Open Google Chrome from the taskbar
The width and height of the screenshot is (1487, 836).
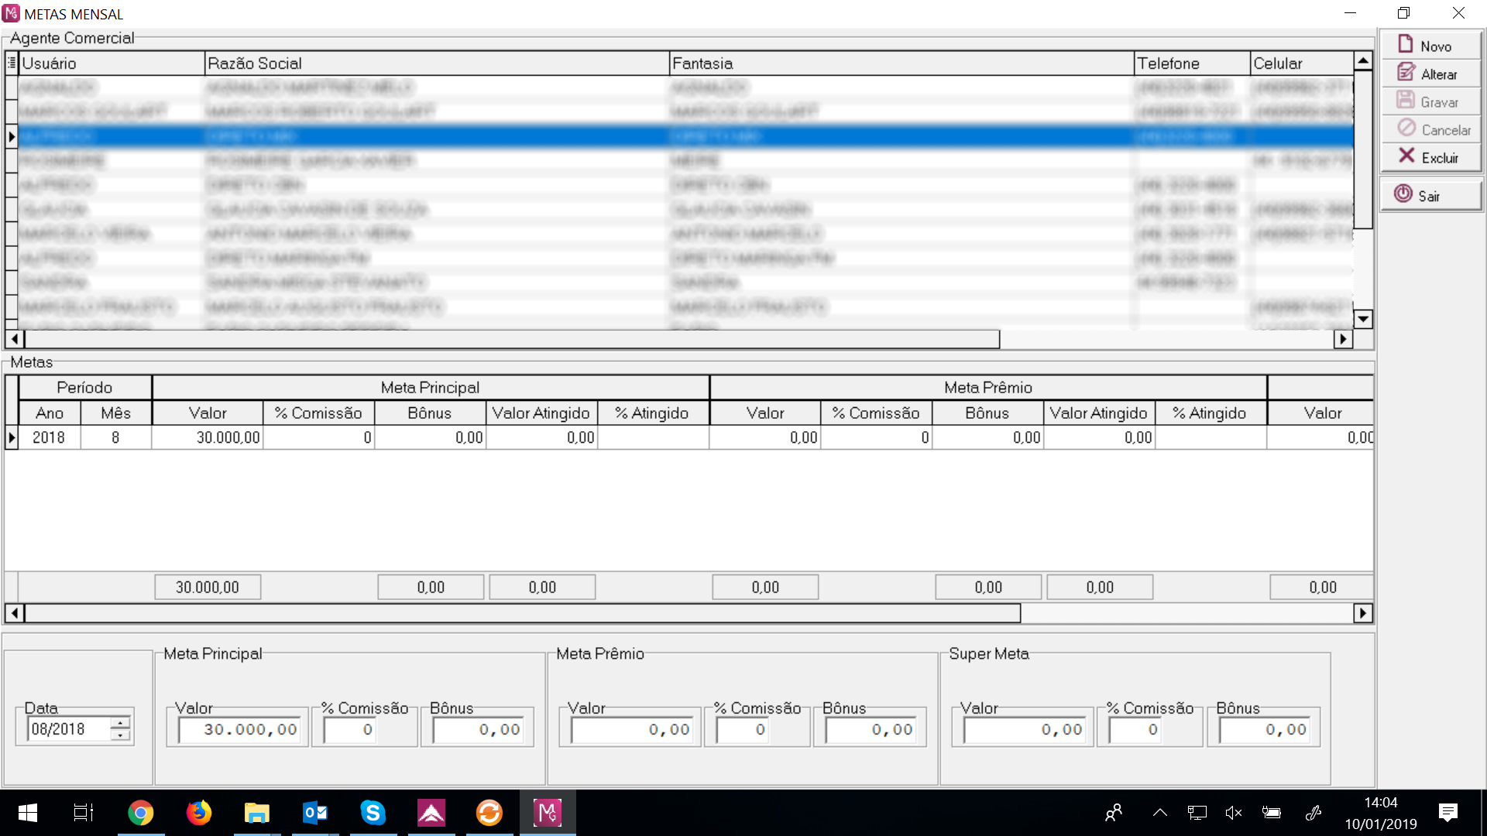pos(141,813)
